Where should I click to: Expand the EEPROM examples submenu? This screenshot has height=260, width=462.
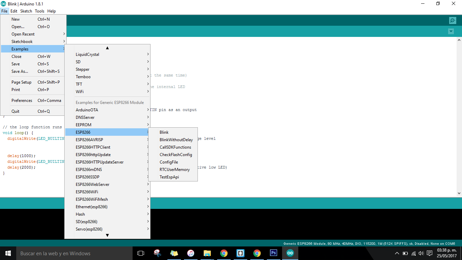(107, 125)
